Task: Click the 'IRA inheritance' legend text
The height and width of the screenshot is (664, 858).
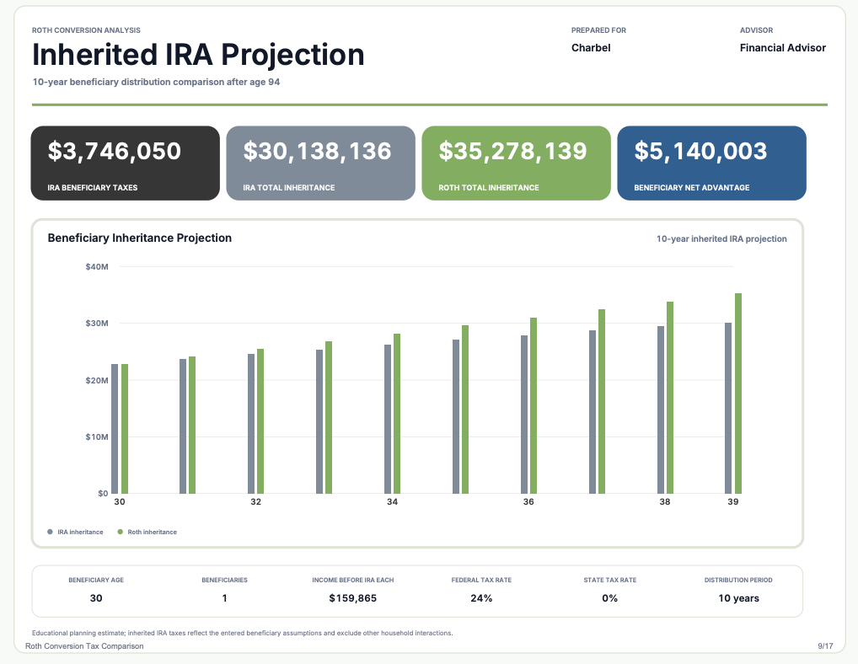Action: pyautogui.click(x=80, y=533)
